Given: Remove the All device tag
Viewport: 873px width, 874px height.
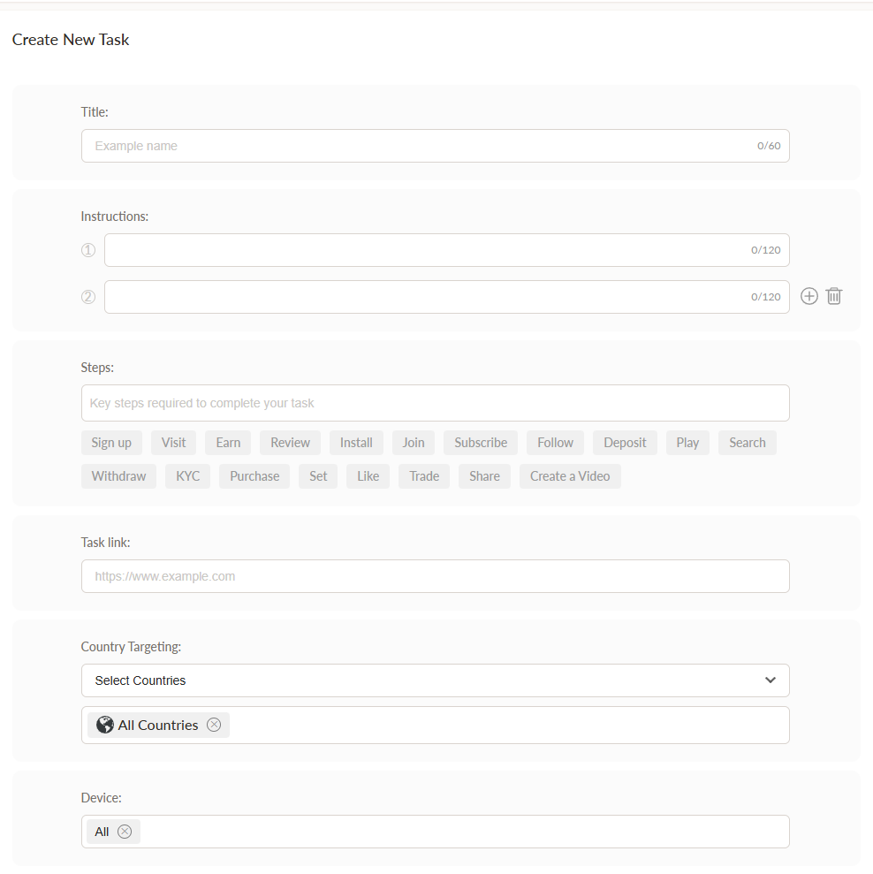Looking at the screenshot, I should pos(125,832).
